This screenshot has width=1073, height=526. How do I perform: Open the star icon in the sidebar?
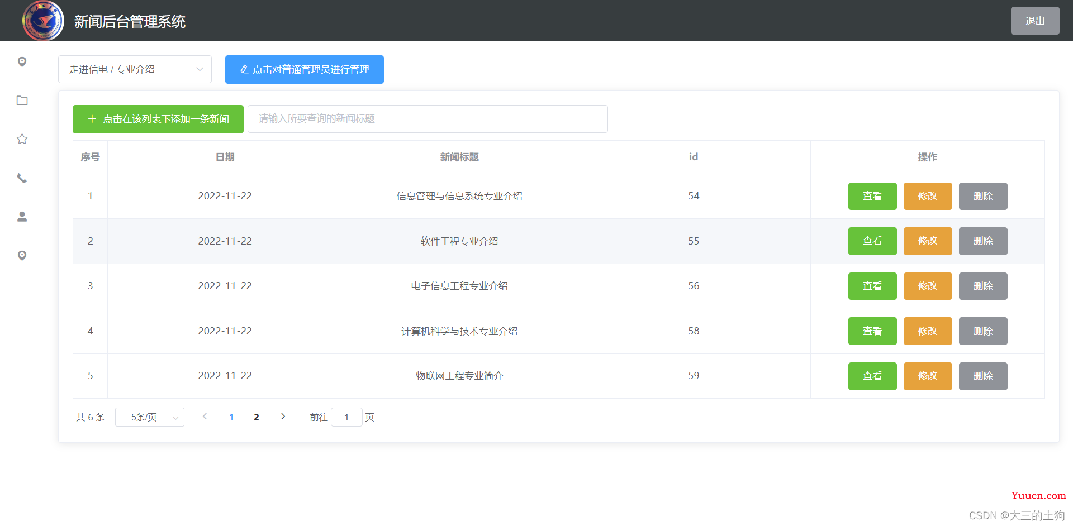coord(22,139)
